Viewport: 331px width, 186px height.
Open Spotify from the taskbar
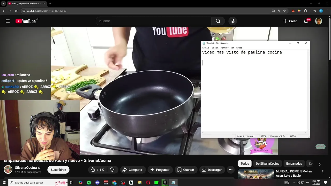(89, 183)
